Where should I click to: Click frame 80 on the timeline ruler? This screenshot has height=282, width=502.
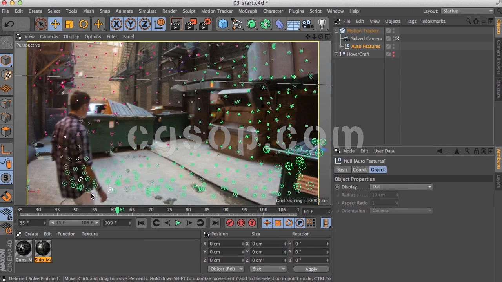188,210
